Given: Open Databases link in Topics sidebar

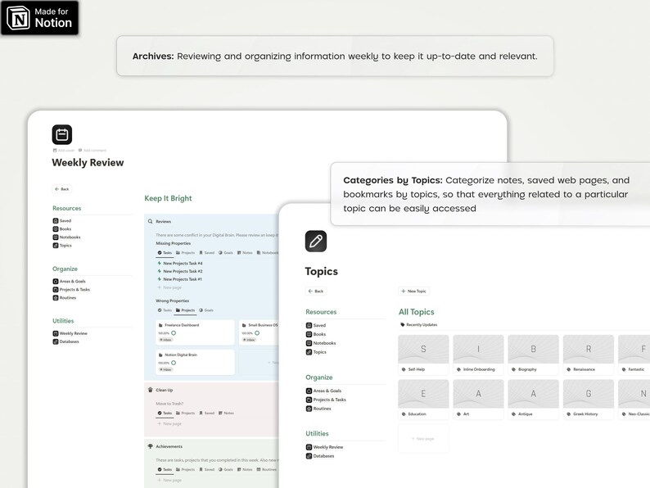Looking at the screenshot, I should (x=320, y=456).
